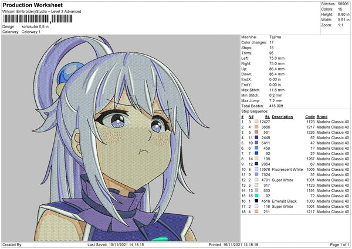352x249 pixels.
Task: Click the Fluorescent White description
Action: coord(287,170)
